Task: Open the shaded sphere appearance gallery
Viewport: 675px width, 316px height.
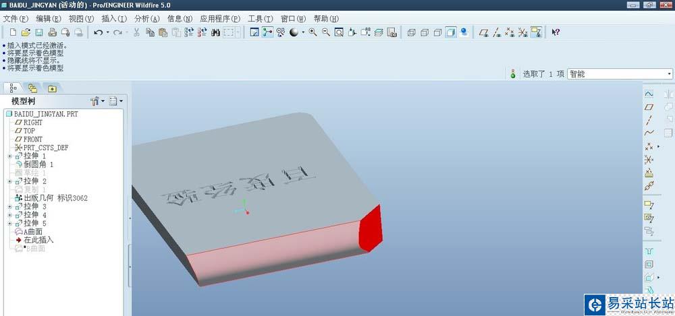Action: 294,32
